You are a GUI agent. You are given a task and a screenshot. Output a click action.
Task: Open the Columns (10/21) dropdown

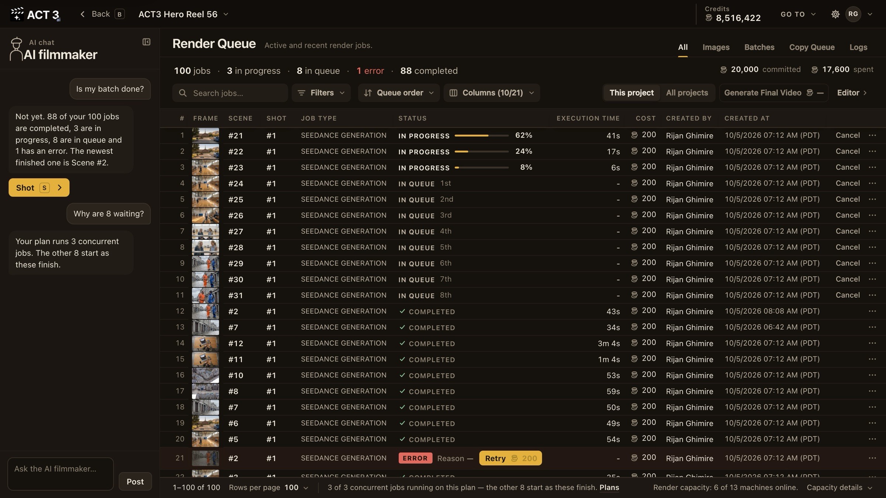coord(492,93)
